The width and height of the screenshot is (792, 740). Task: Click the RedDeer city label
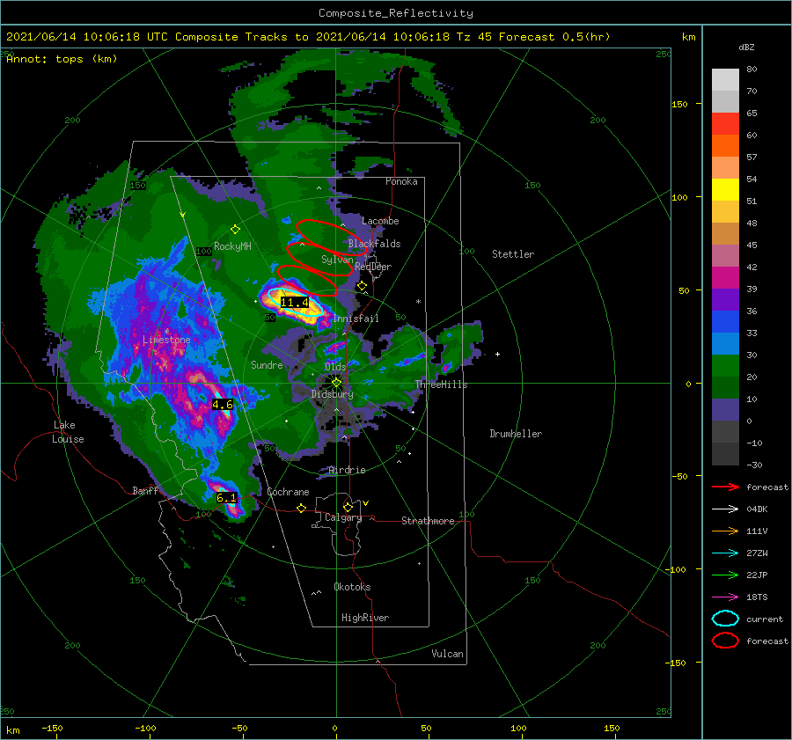point(373,267)
